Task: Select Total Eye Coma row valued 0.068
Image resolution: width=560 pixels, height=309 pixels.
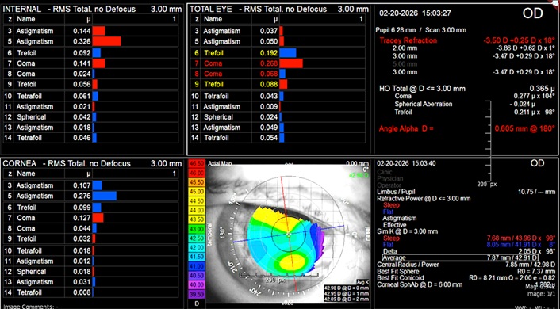Action: click(278, 74)
